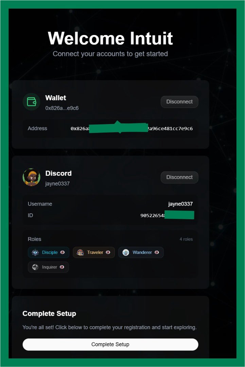Click the Wanderer role label
The width and height of the screenshot is (245, 367).
[142, 252]
